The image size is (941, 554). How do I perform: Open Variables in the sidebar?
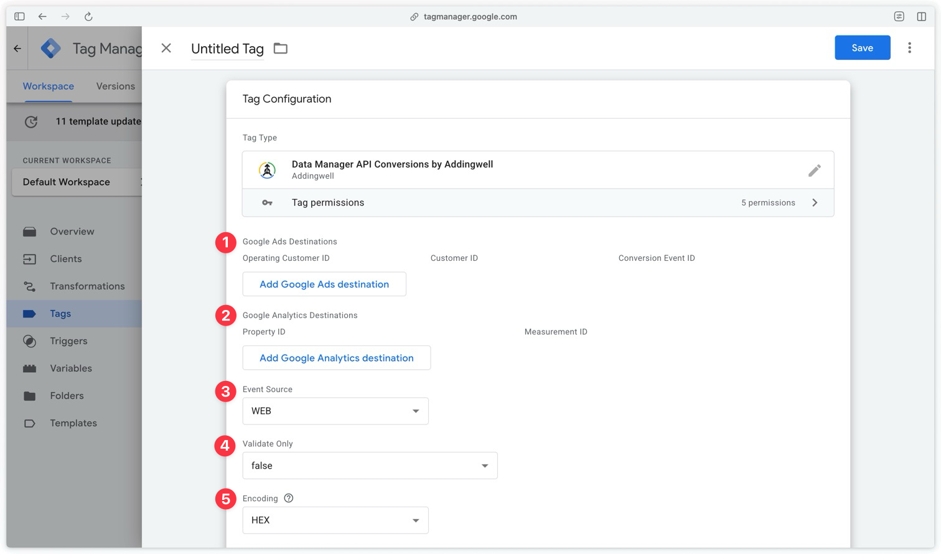pos(71,369)
